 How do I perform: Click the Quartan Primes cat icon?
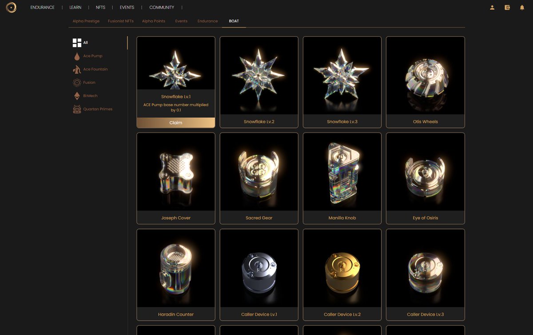[77, 109]
